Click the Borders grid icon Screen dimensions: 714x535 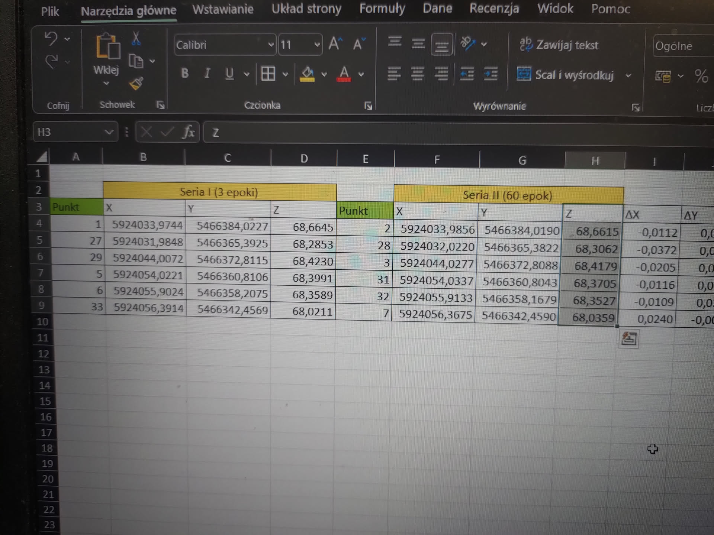(x=268, y=74)
